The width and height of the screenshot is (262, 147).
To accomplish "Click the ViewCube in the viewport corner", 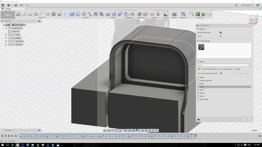I will 252,20.
